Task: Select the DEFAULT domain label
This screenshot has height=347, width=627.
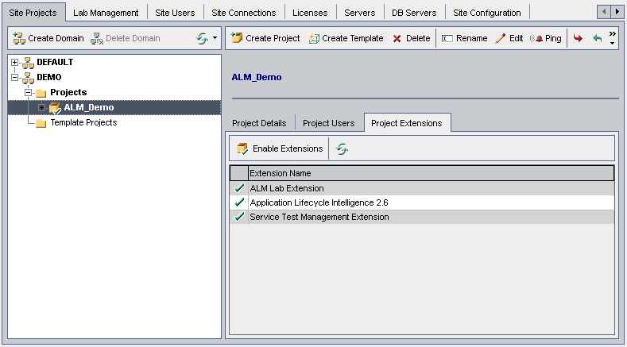Action: tap(55, 63)
